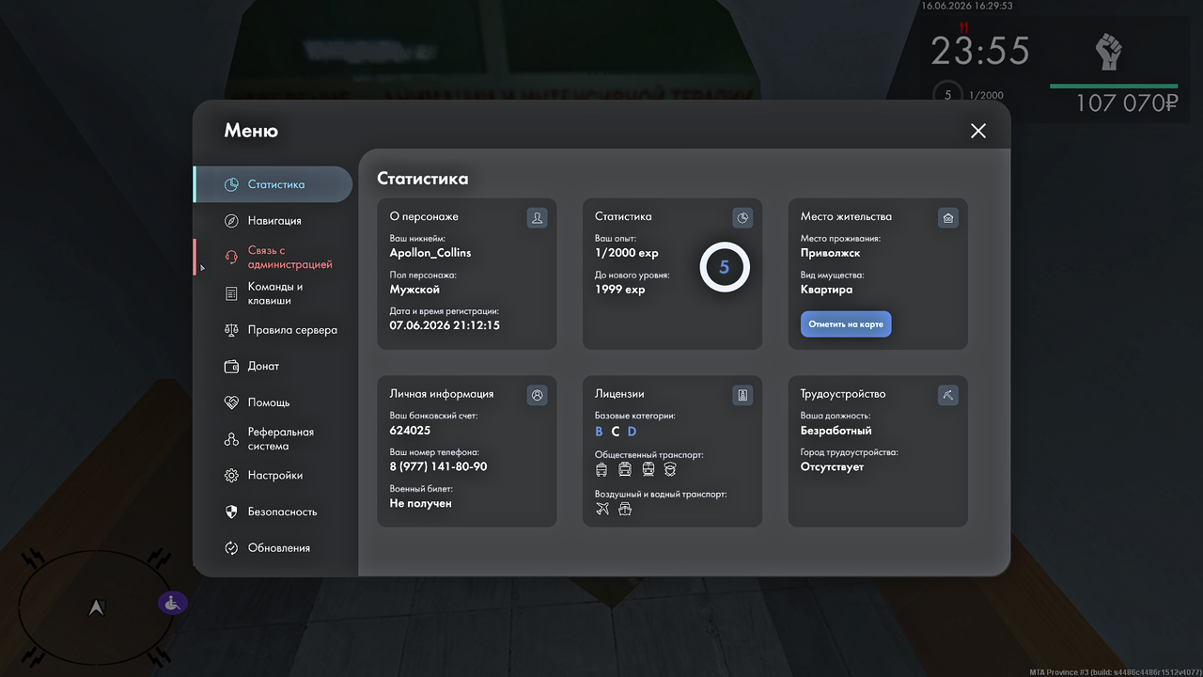This screenshot has height=677, width=1203.
Task: Click the residence name Приволжск
Action: tap(831, 254)
